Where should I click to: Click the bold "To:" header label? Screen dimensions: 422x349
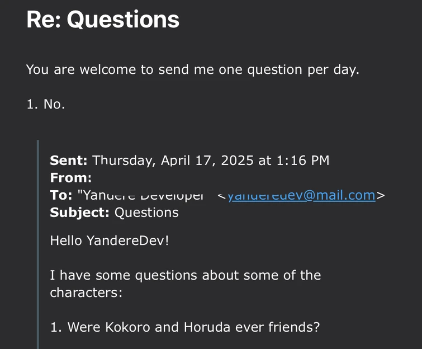tap(61, 195)
